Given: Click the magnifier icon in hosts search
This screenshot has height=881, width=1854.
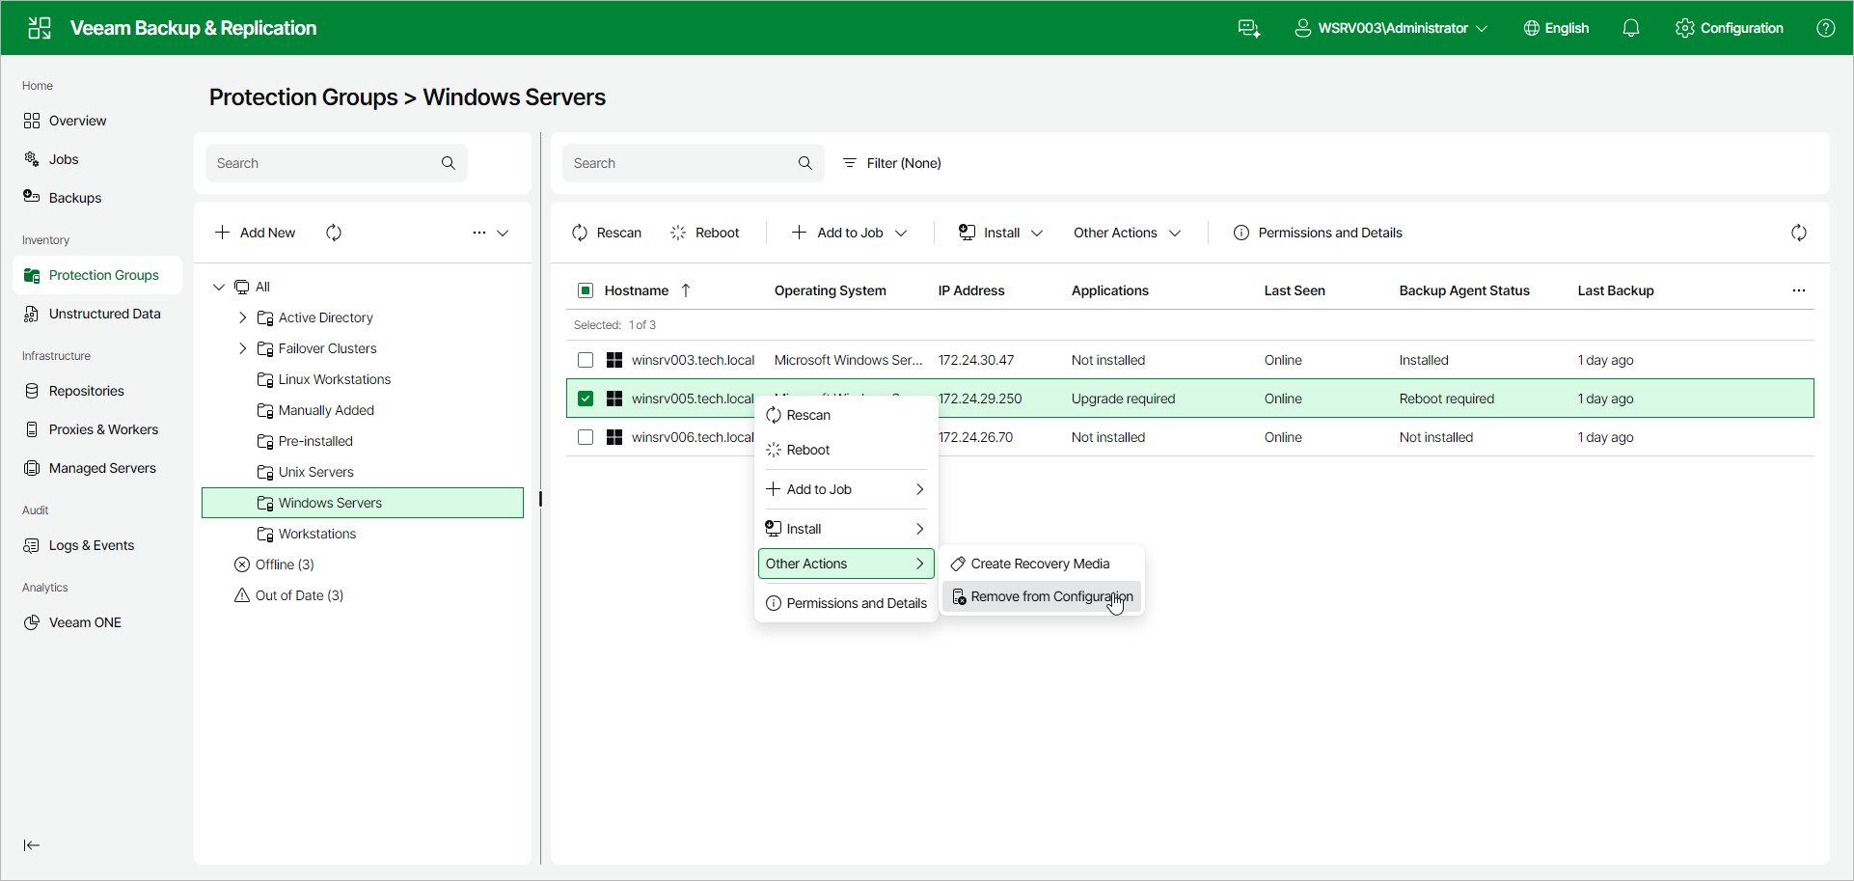Looking at the screenshot, I should [x=805, y=163].
